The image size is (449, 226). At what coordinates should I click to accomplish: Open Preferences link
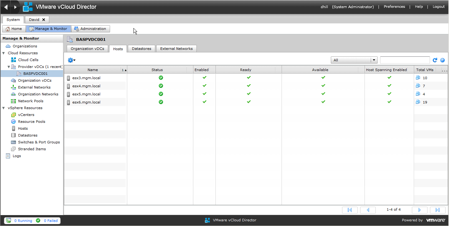(394, 7)
